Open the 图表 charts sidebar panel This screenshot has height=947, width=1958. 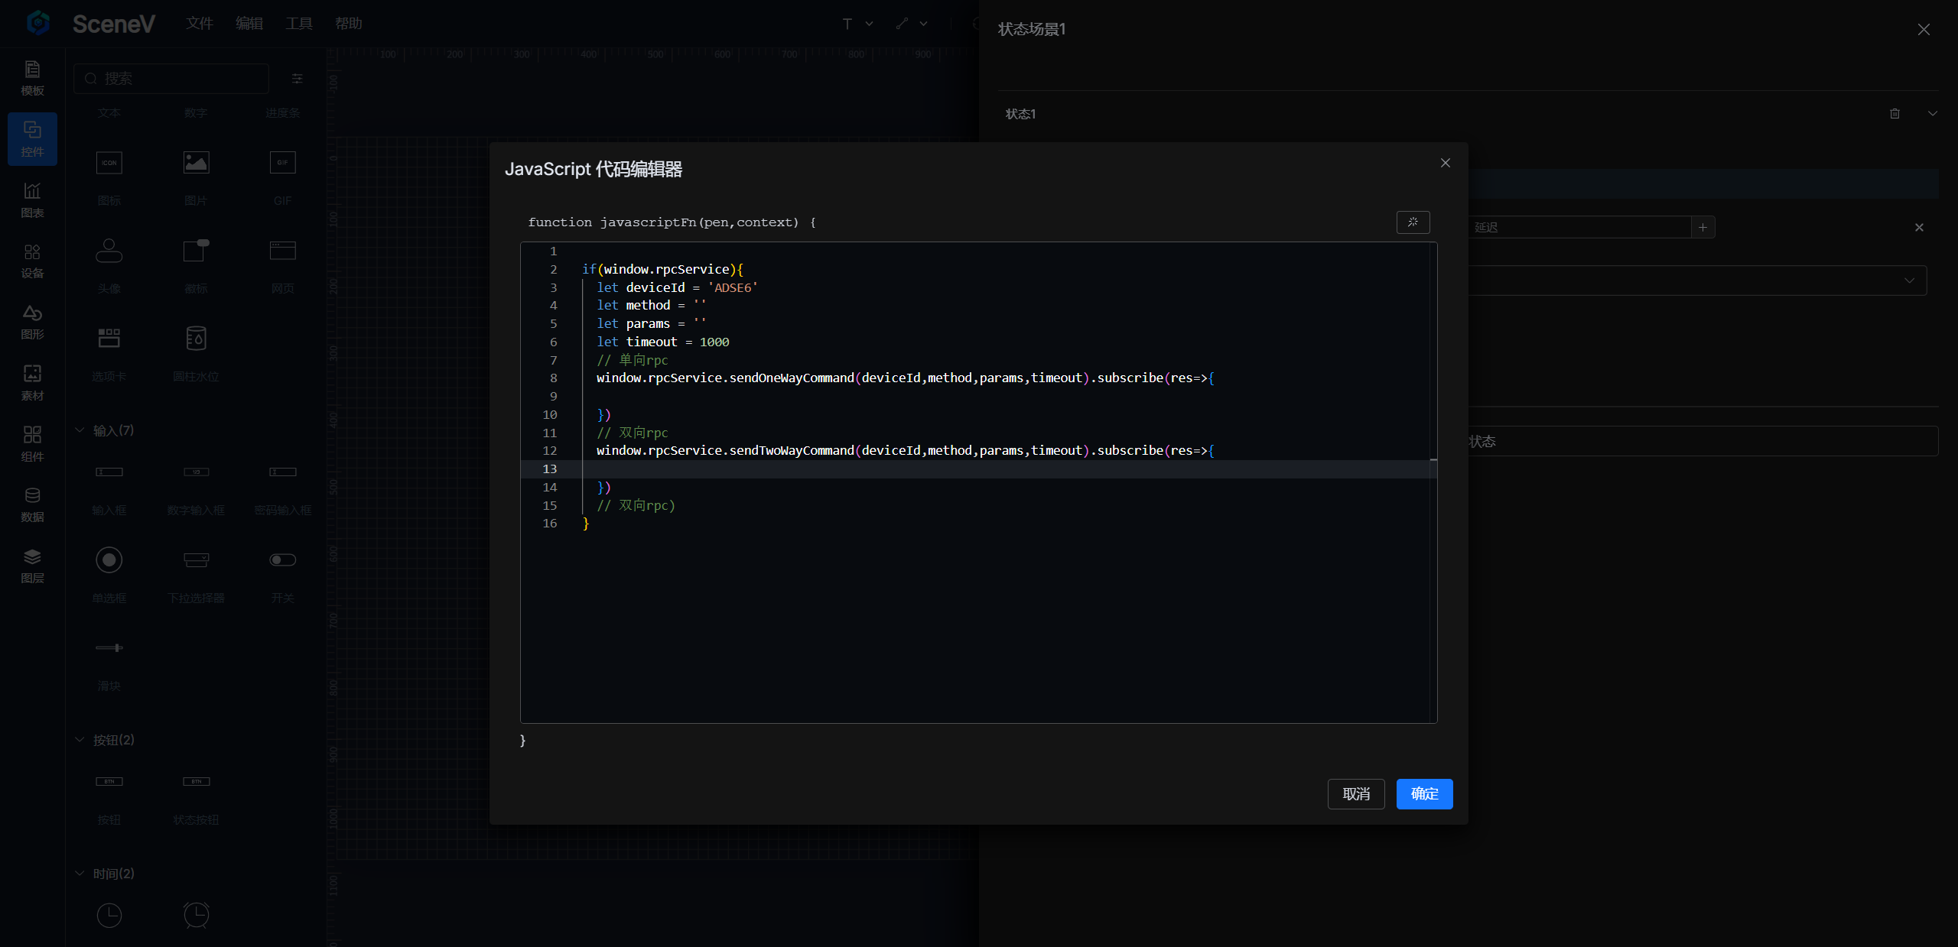point(32,200)
